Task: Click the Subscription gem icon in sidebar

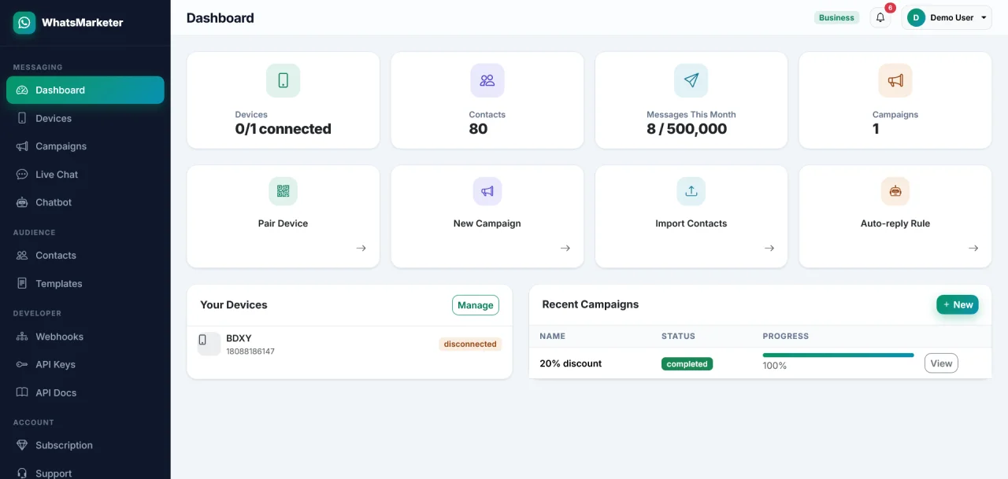Action: 22,445
